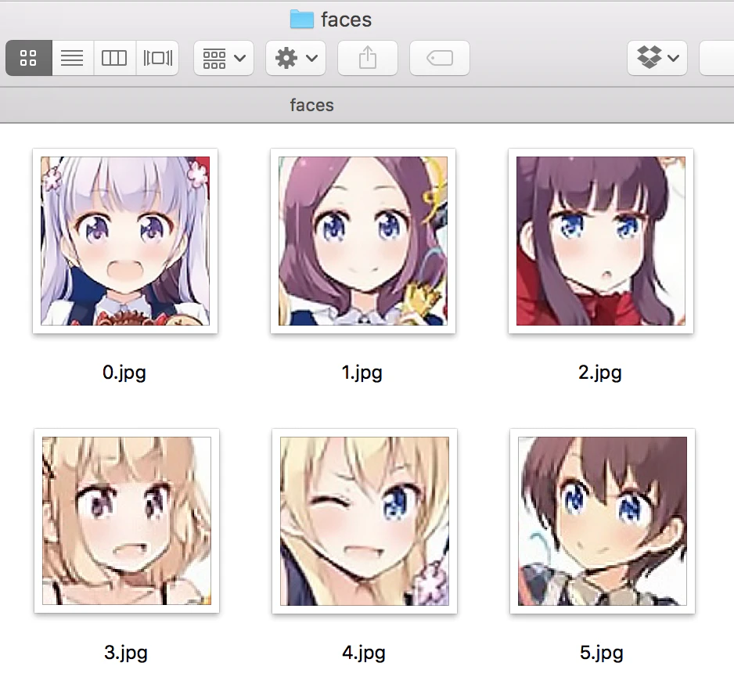Select the 5.jpg thumbnail image

coord(602,520)
